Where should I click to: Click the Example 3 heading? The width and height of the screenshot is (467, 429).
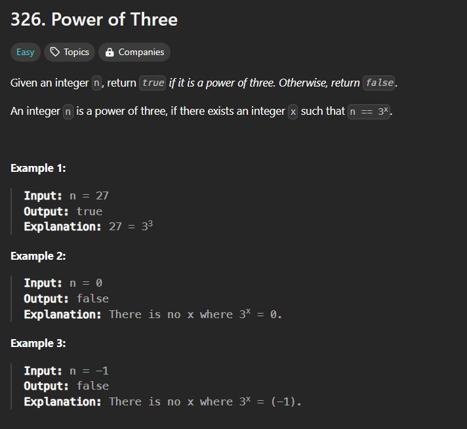(38, 344)
